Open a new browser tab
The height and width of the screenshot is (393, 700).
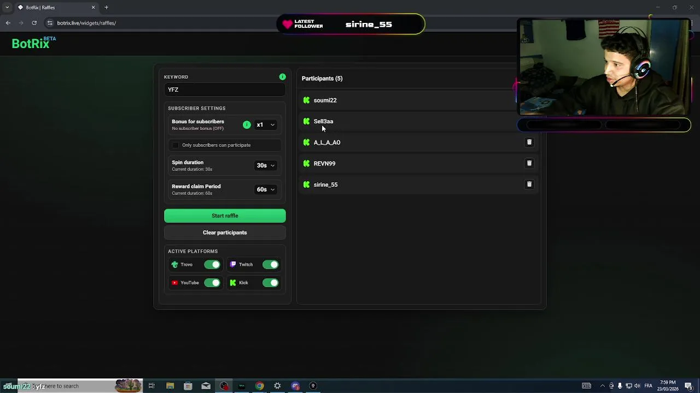pos(106,8)
